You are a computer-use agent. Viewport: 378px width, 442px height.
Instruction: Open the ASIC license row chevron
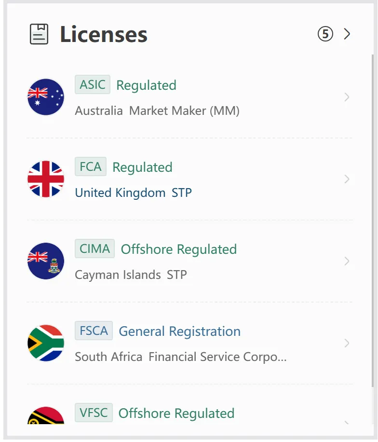point(347,97)
